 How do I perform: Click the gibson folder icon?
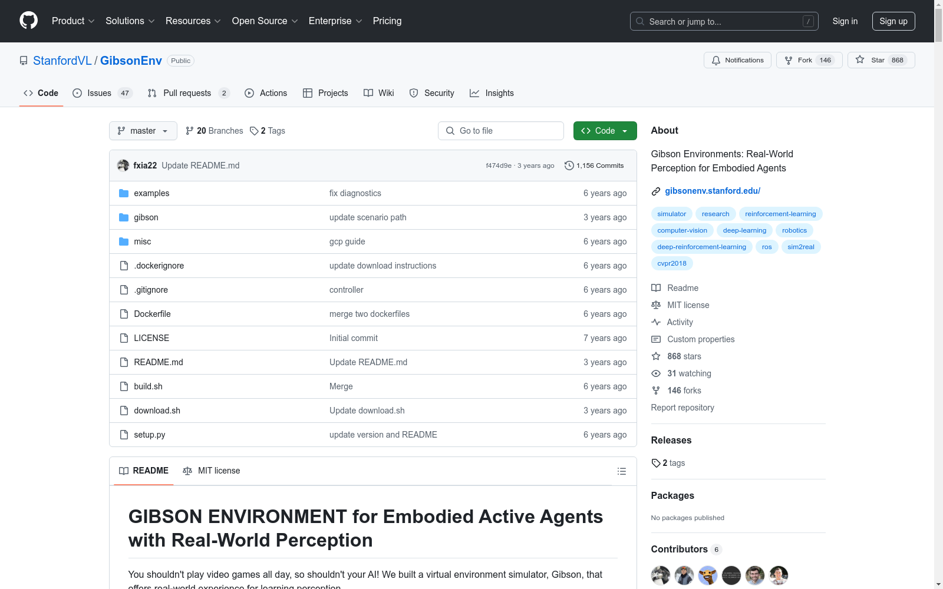124,217
